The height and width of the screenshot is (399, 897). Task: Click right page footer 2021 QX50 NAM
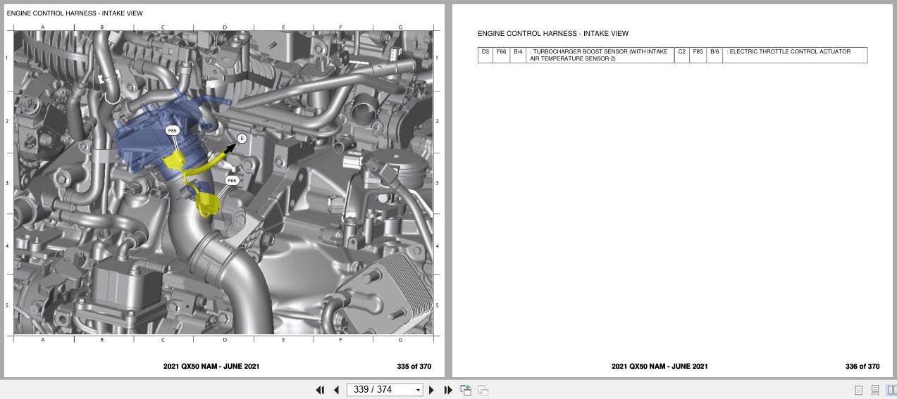[x=660, y=366]
